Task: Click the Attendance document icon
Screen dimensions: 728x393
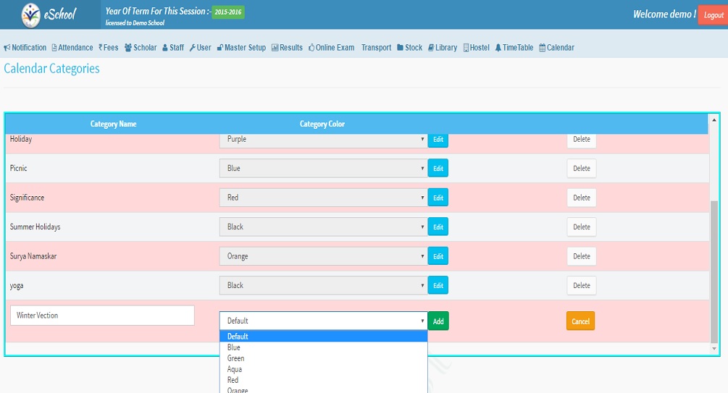Action: click(54, 48)
